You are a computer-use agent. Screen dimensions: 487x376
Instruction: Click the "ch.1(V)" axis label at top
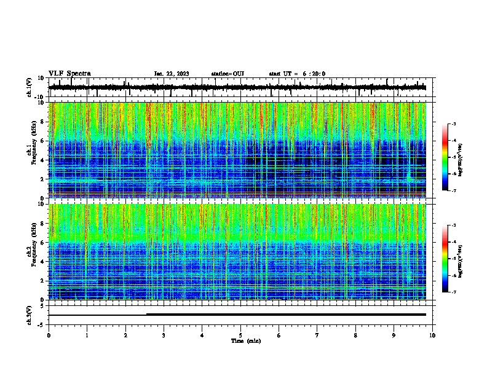(30, 87)
